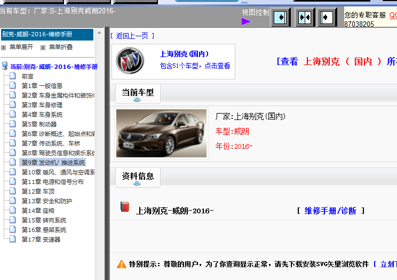This screenshot has height=280, width=397.
Task: Click the page icon beside 第17章 变速器
Action: click(x=13, y=239)
